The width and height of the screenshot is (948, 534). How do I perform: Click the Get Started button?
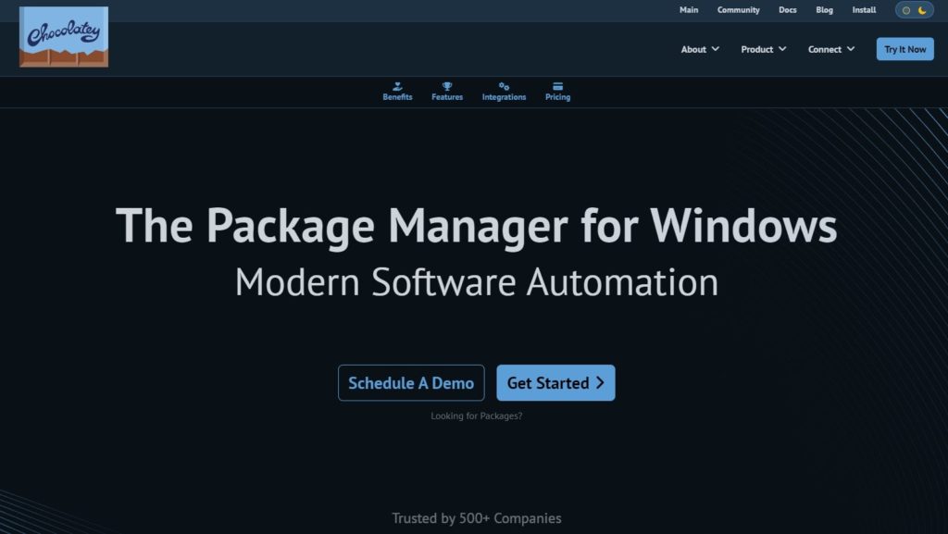pos(555,383)
